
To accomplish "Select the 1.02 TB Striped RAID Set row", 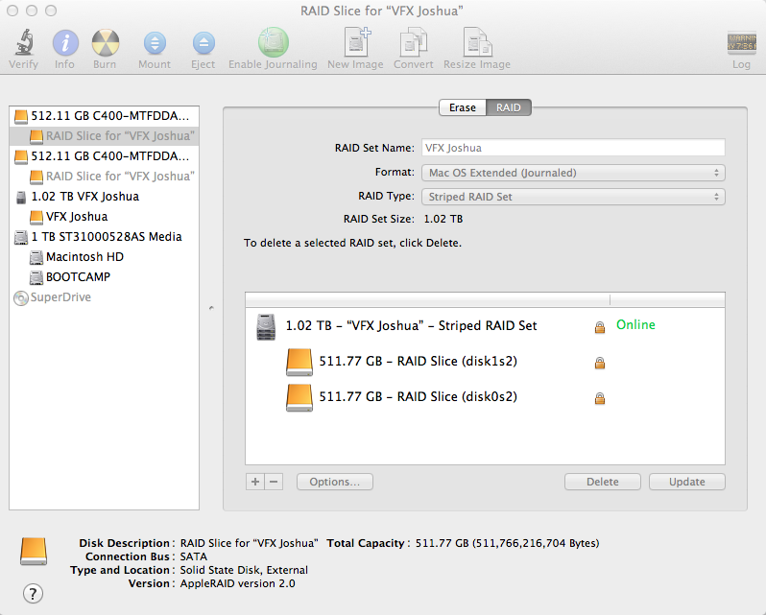I will click(x=485, y=326).
